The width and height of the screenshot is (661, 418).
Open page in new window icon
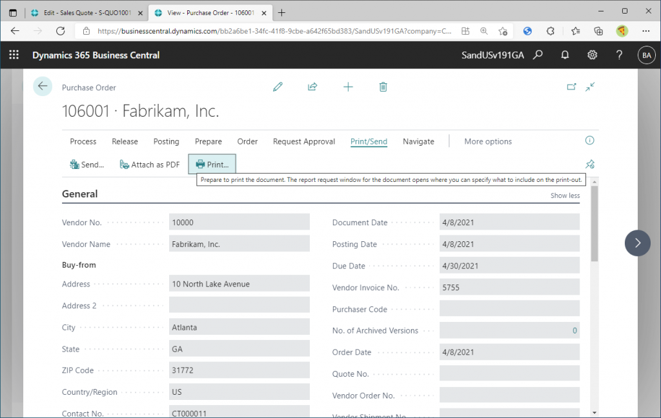(x=571, y=87)
